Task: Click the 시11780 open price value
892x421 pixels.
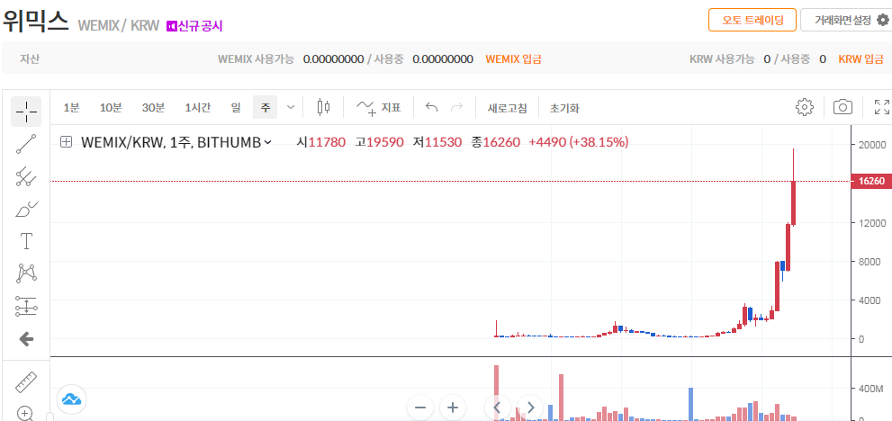Action: (x=321, y=142)
